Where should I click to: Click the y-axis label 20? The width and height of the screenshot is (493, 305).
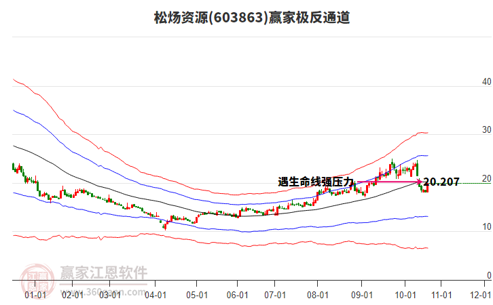coord(487,178)
